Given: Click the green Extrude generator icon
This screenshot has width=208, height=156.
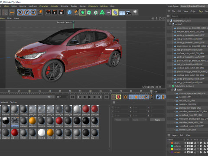Looking at the screenshot, I should coord(89,13).
